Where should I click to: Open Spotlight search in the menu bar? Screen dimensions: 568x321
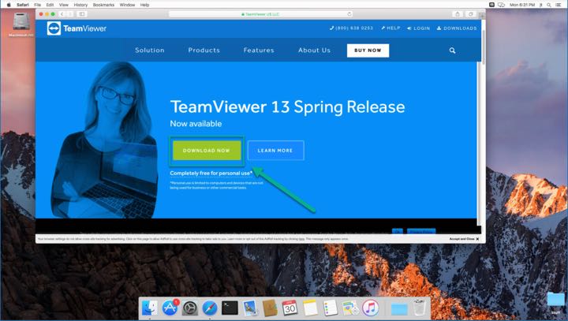coord(549,5)
